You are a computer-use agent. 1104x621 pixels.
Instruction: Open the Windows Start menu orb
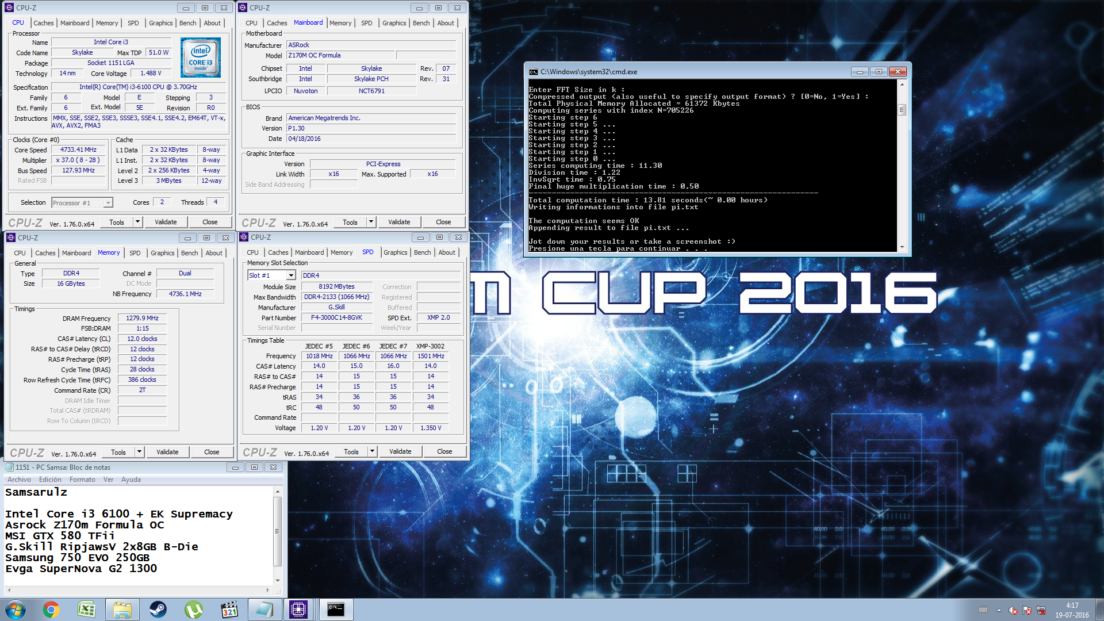[x=16, y=609]
